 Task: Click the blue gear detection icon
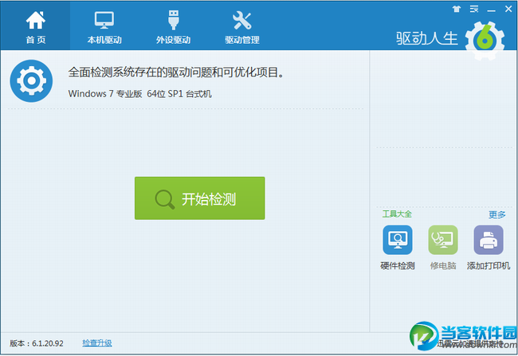(31, 80)
